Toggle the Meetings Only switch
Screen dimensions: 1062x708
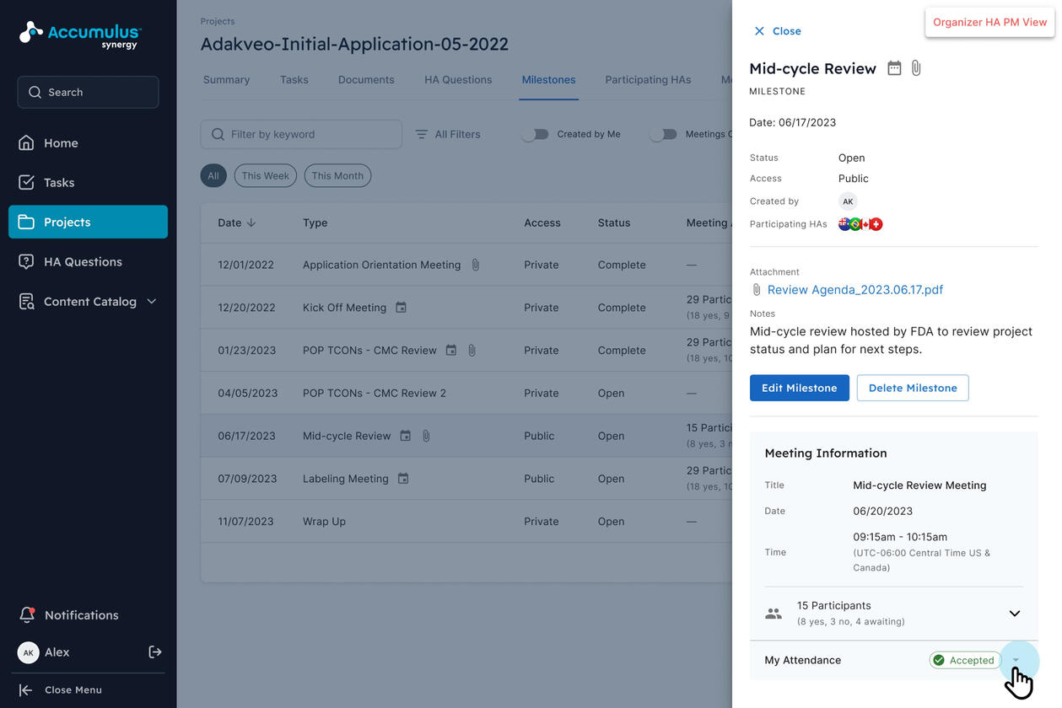point(664,134)
